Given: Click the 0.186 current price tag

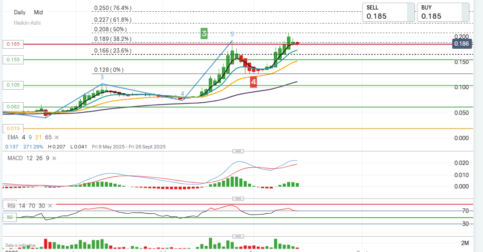Looking at the screenshot, I should coord(462,44).
